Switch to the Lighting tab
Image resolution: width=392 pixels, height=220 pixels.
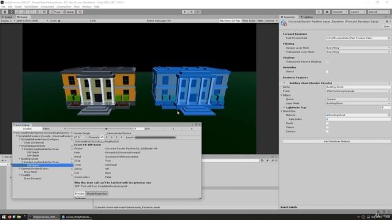[x=306, y=17]
